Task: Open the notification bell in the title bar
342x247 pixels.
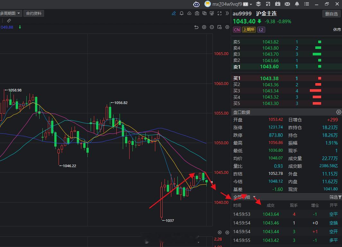Action: pyautogui.click(x=297, y=4)
